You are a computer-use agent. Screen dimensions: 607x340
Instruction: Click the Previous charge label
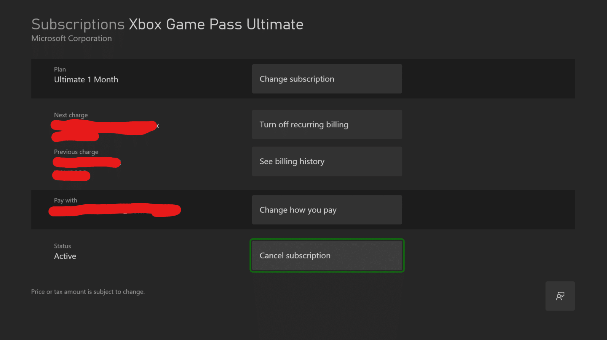tap(76, 152)
